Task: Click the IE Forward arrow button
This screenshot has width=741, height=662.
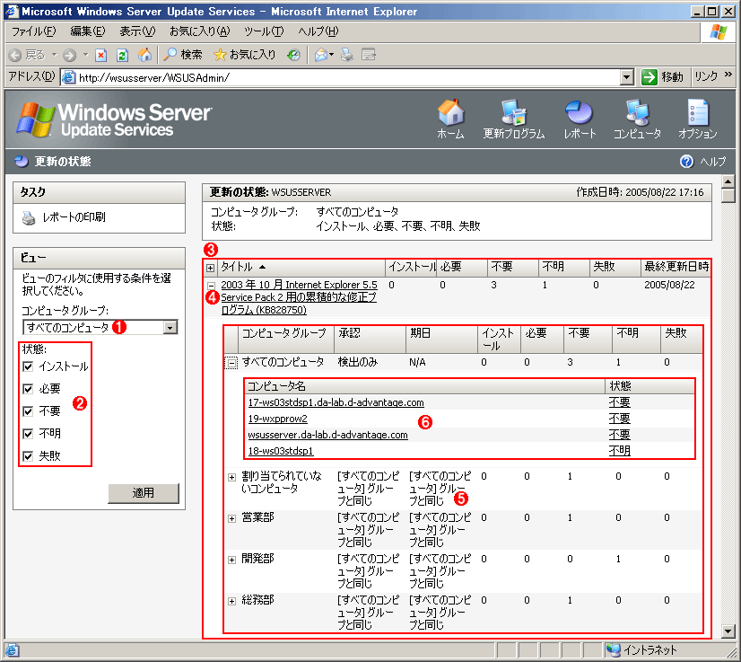Action: coord(69,56)
